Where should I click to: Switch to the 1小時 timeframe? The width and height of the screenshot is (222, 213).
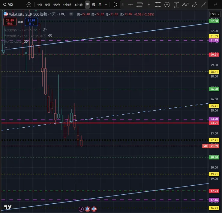[67, 5]
